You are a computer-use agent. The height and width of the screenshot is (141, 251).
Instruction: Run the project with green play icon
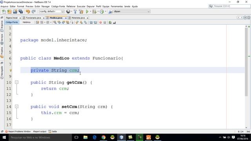coord(87,11)
